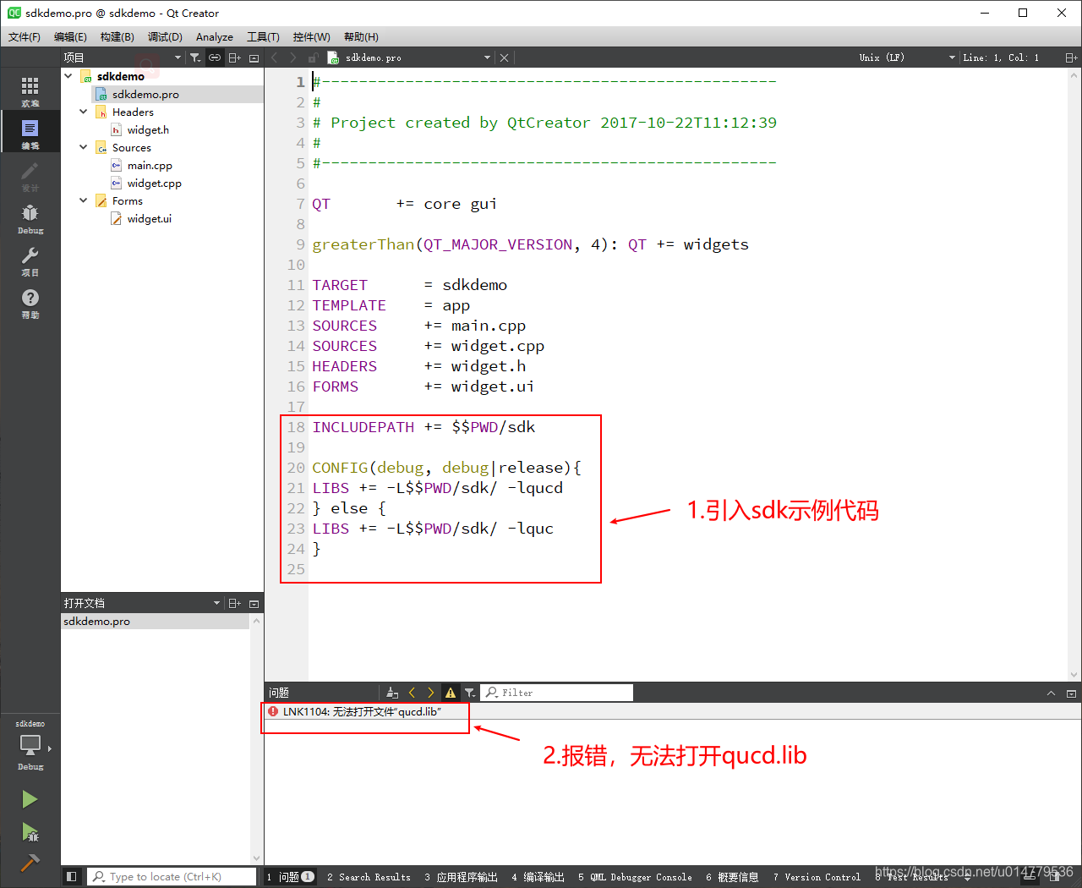Viewport: 1082px width, 888px height.
Task: Close the Projects side panel
Action: pos(254,58)
